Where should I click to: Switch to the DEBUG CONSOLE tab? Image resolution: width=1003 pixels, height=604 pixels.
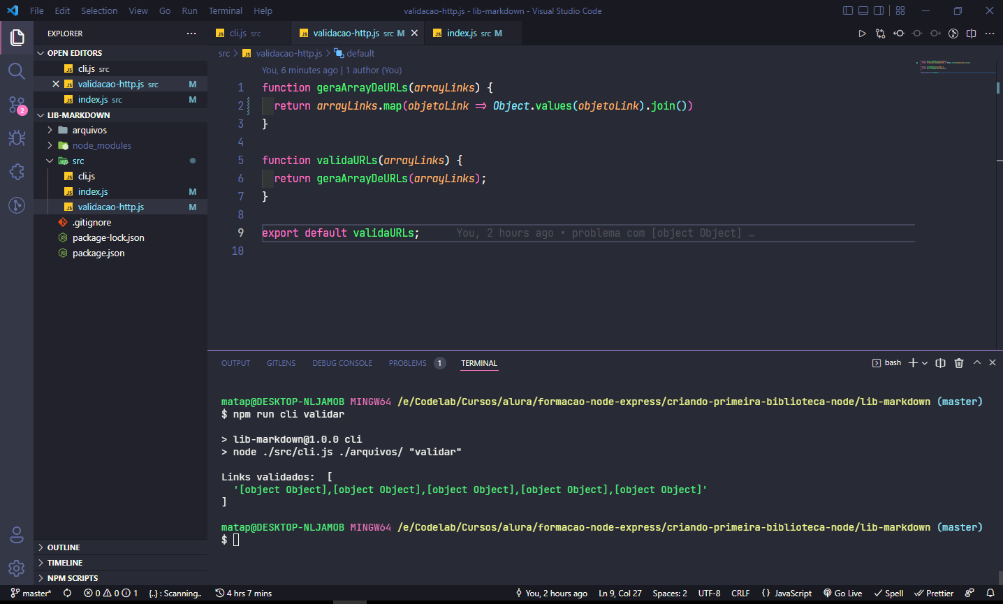pos(342,363)
